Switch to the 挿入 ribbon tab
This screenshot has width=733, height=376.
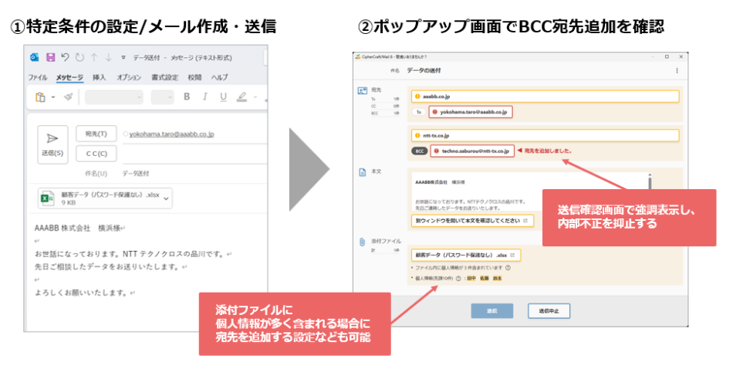[99, 77]
